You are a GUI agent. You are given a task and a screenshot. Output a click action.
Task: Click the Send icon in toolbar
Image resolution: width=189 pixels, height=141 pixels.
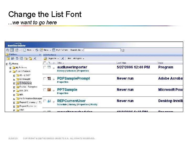tap(41, 50)
